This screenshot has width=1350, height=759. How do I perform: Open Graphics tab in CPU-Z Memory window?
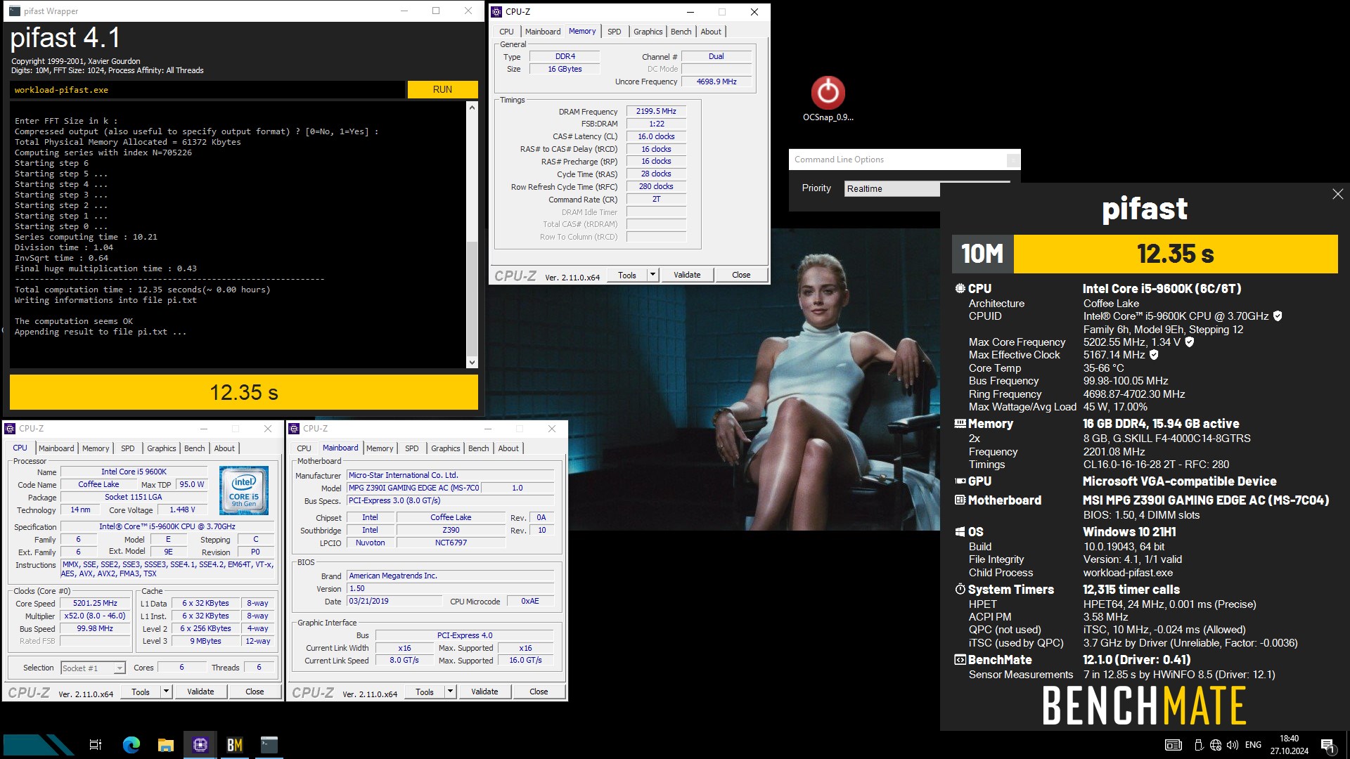point(648,32)
